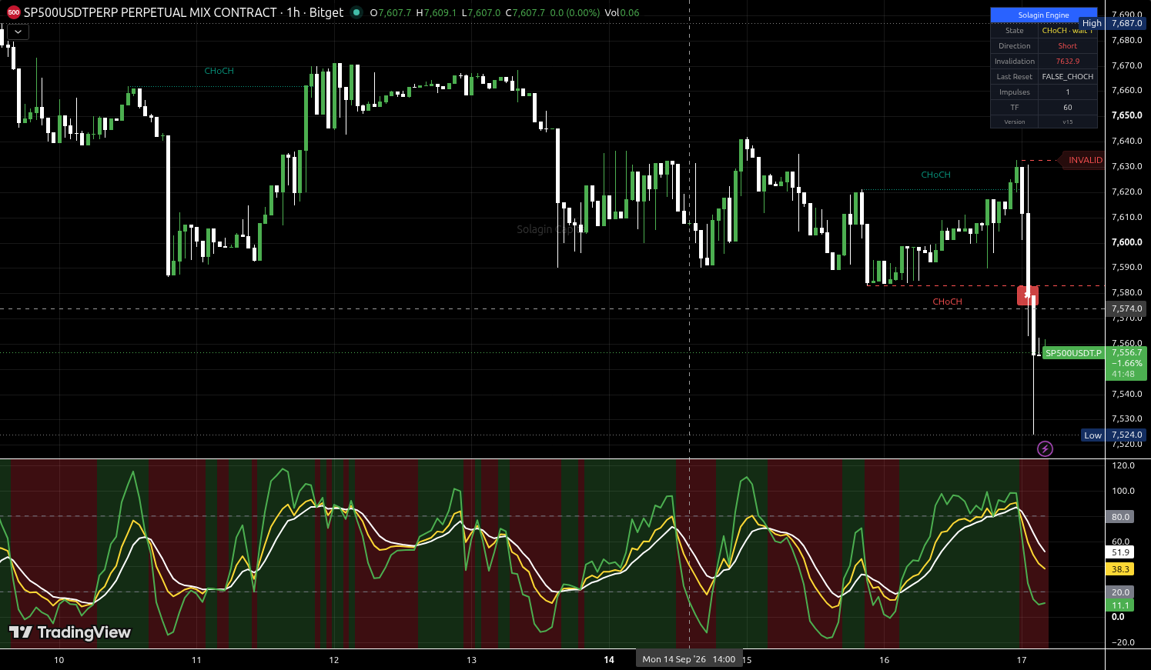Click the Solagin Engine table header
The image size is (1151, 670).
[1044, 15]
